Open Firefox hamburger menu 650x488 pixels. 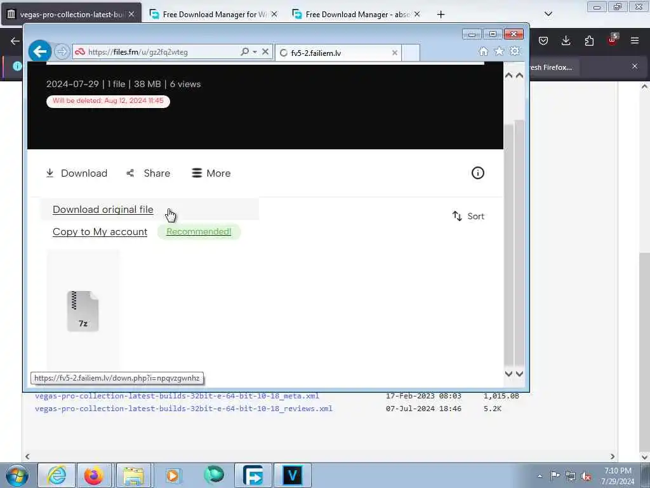(635, 41)
